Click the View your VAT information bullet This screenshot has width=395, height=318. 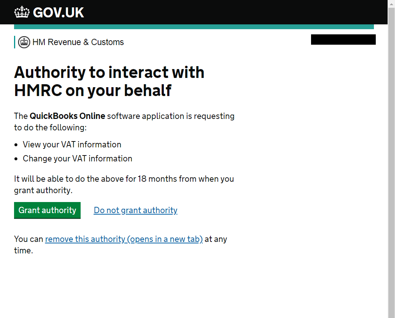(x=72, y=145)
